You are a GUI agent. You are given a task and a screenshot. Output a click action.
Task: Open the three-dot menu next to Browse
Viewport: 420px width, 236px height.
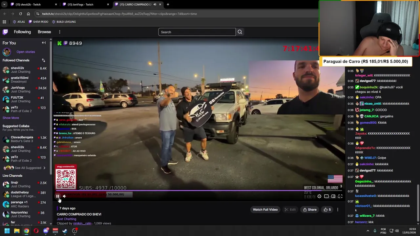tap(59, 32)
